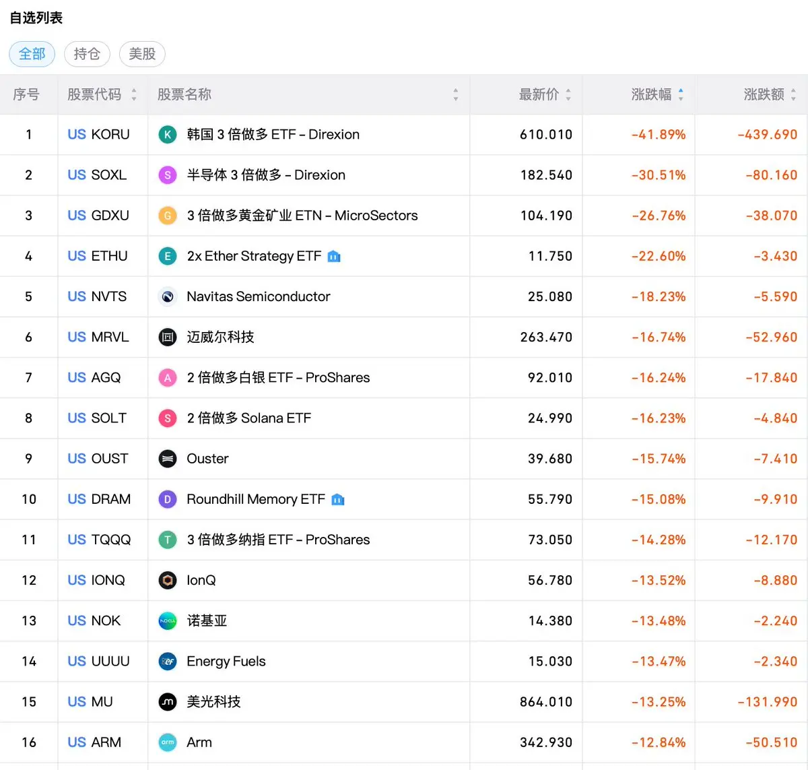Click the change percentage -41.89%

659,135
